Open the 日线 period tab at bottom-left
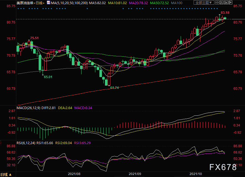Screen dimensions: 245x177 coord(6,175)
